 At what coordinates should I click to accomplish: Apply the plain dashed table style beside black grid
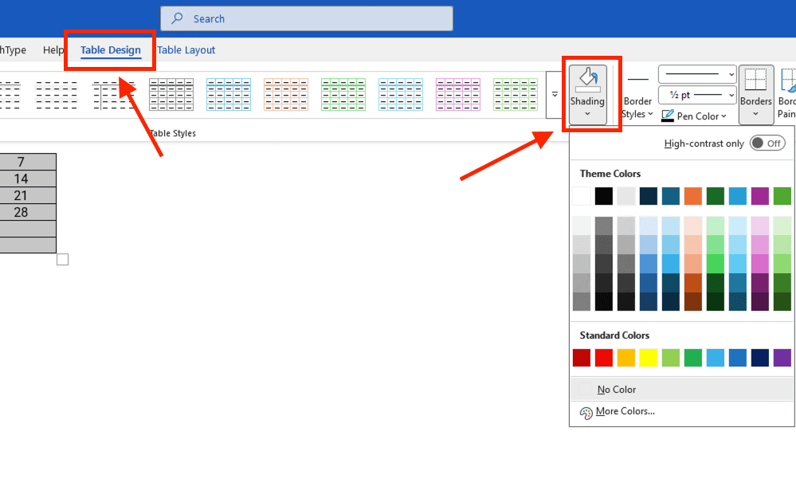coord(114,95)
